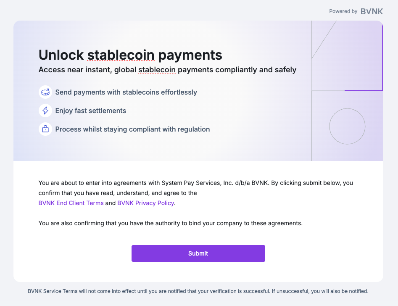Click the stablecoin send payments icon
The height and width of the screenshot is (306, 398).
click(45, 92)
